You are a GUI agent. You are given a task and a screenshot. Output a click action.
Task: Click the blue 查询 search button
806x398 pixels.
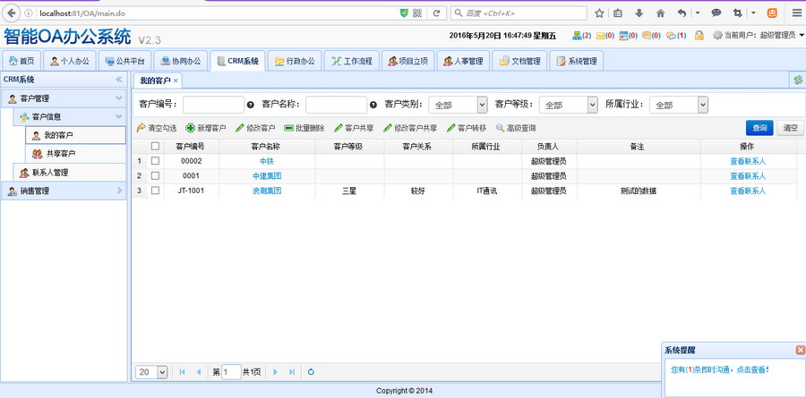point(759,128)
